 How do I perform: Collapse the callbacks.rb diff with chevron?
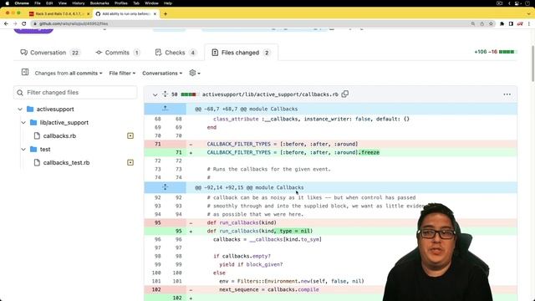[x=155, y=94]
